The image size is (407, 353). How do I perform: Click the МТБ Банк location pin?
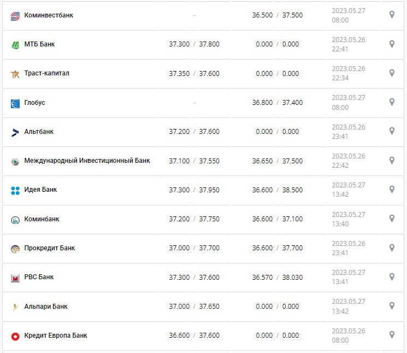[392, 44]
